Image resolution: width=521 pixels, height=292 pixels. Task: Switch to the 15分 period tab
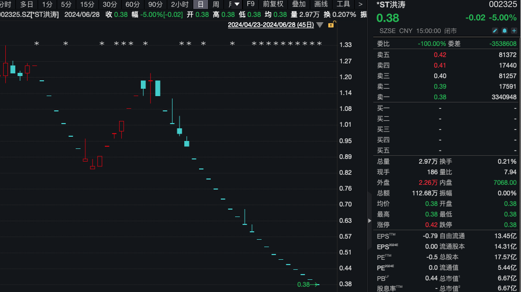[87, 4]
